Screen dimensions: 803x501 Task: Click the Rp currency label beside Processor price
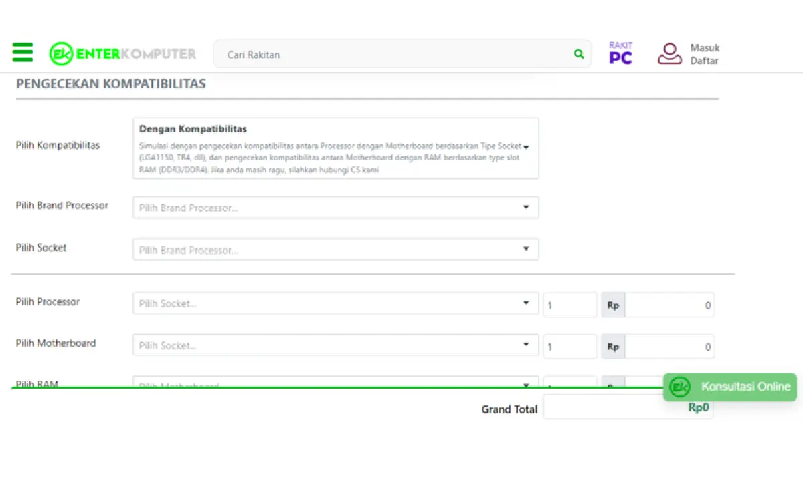(612, 305)
